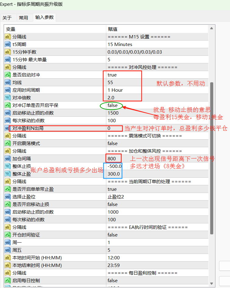The height and width of the screenshot is (288, 230).
Task: Click the icon beside 开启震荡模式
Action: pyautogui.click(x=7, y=144)
